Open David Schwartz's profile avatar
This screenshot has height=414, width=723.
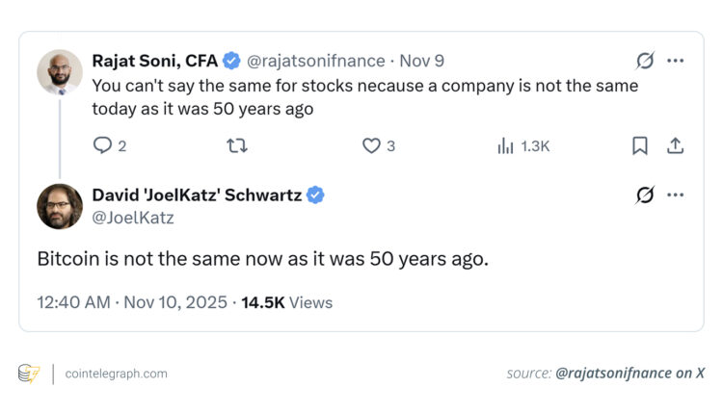[60, 206]
